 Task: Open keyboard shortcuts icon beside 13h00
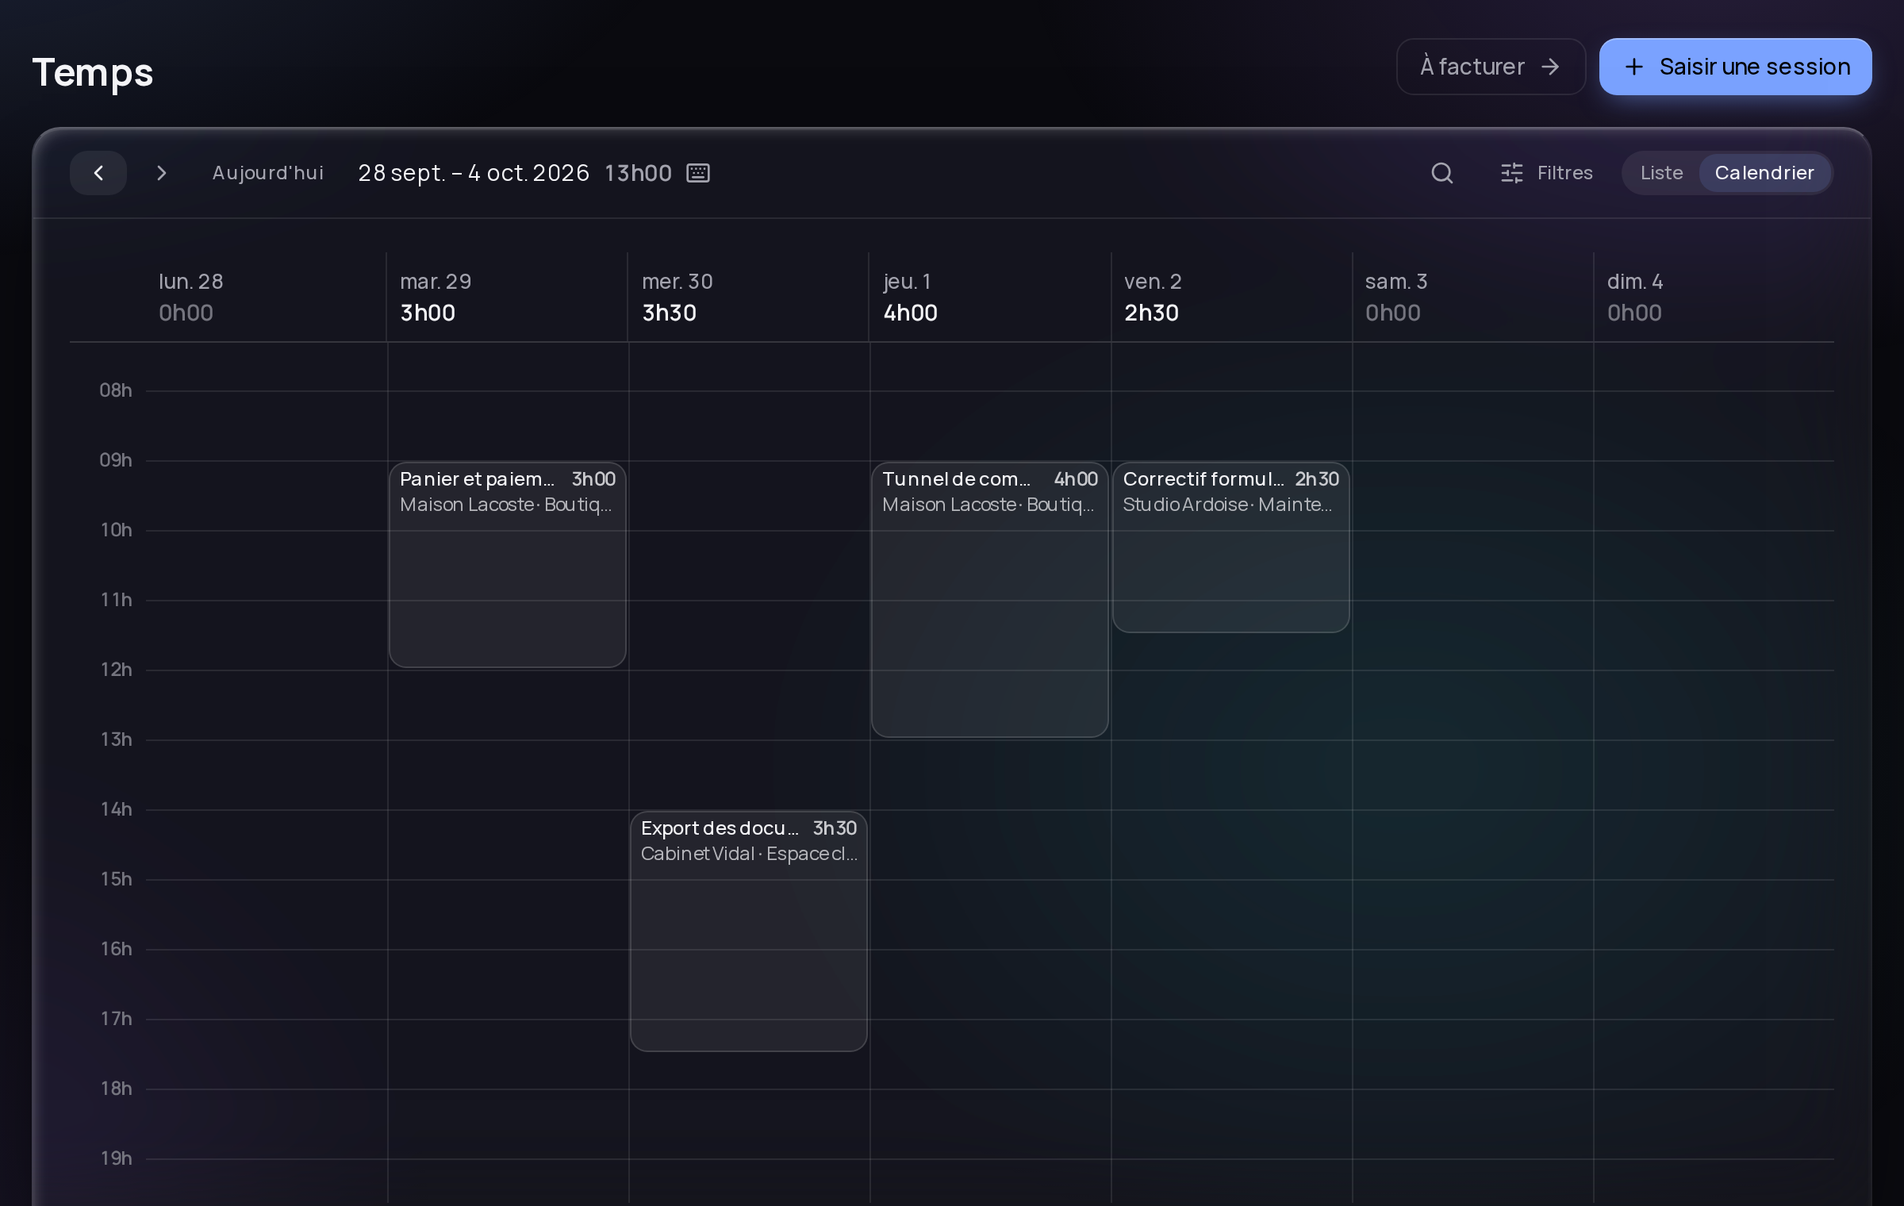tap(698, 173)
